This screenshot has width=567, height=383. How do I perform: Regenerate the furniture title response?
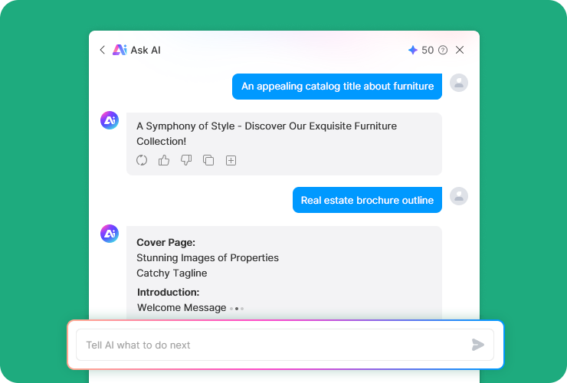pos(142,160)
